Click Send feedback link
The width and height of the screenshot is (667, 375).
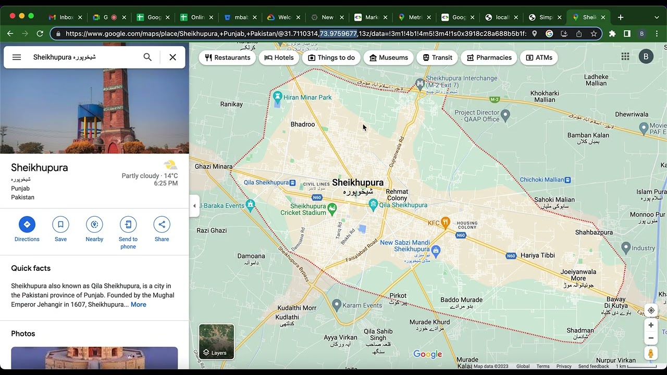coord(594,366)
